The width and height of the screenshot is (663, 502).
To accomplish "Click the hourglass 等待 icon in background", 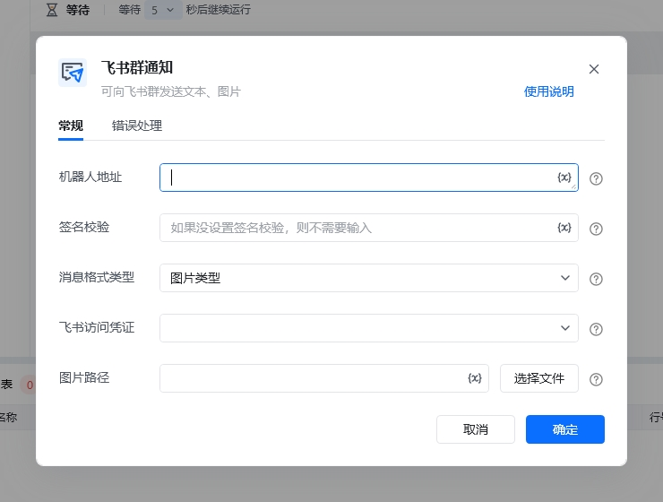I will click(x=52, y=10).
